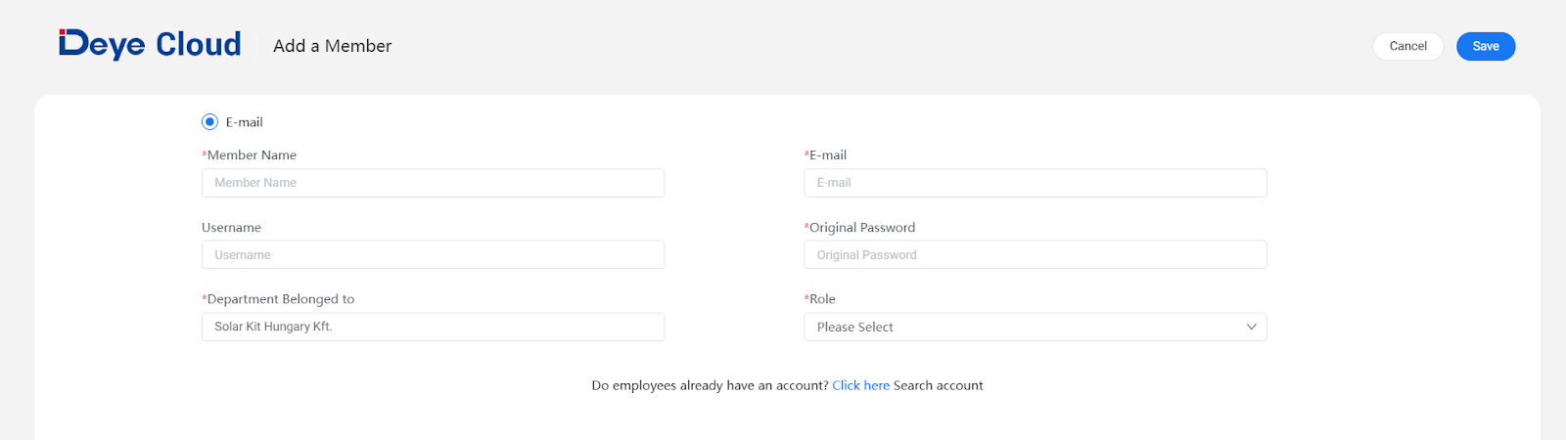Open the Department Belonged to field
The image size is (1566, 440).
click(433, 327)
